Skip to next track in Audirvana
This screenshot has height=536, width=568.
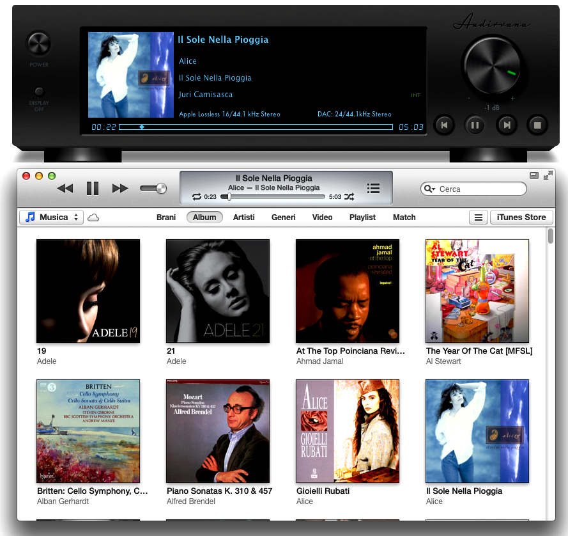click(x=507, y=125)
